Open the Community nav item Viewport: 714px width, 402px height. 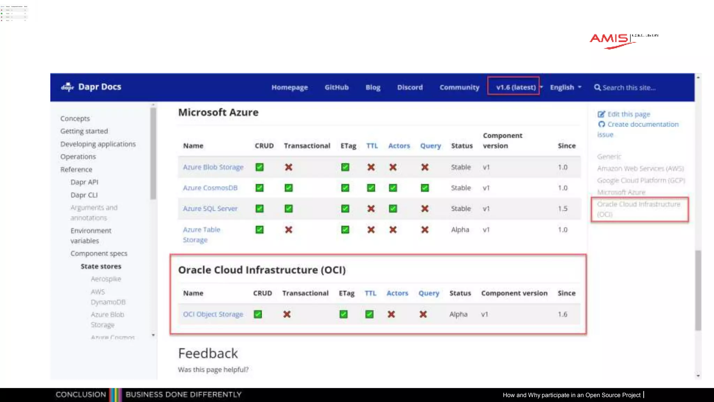459,87
